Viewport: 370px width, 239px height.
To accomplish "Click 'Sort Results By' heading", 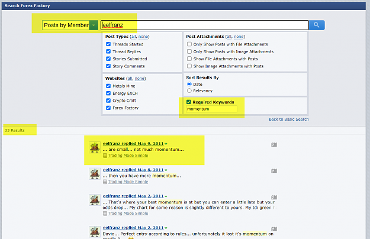I will [202, 77].
